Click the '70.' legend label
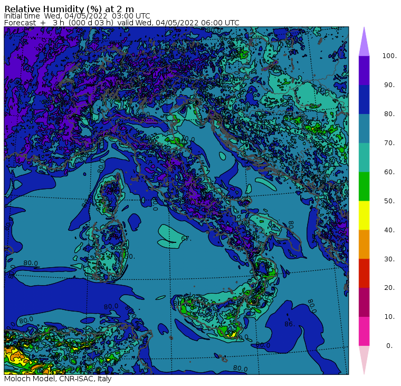Screen dimensions: 401x386 (389, 143)
